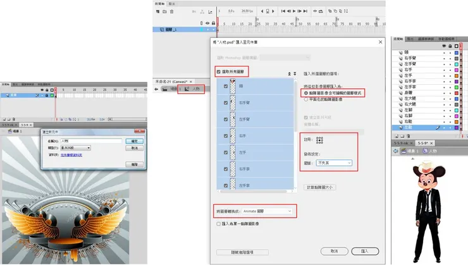The height and width of the screenshot is (265, 468).
Task: Click the Play button in top timeline
Action: point(294,11)
